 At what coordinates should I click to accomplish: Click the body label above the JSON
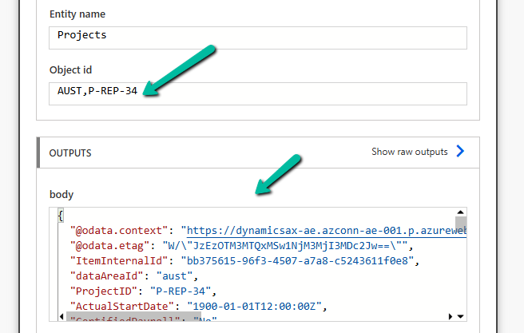coord(61,194)
